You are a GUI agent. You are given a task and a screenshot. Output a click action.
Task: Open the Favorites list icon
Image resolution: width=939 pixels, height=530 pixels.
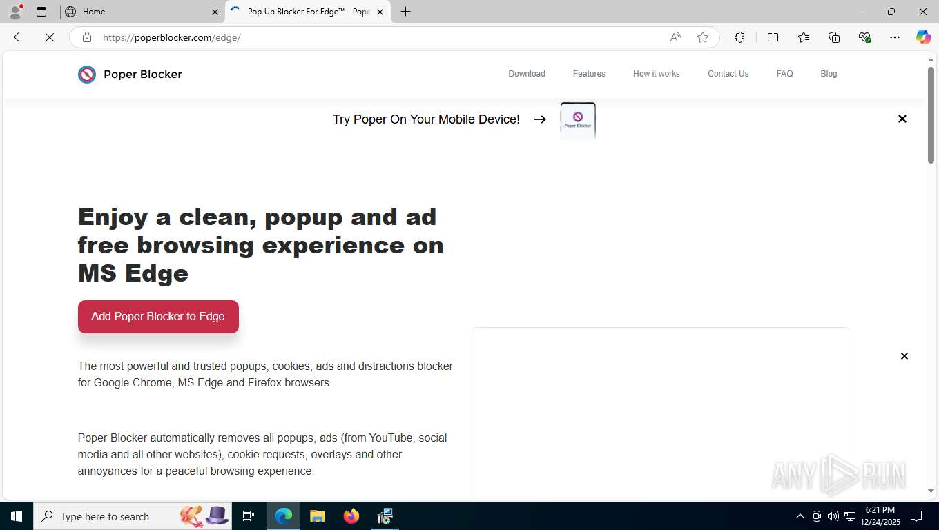pyautogui.click(x=804, y=37)
